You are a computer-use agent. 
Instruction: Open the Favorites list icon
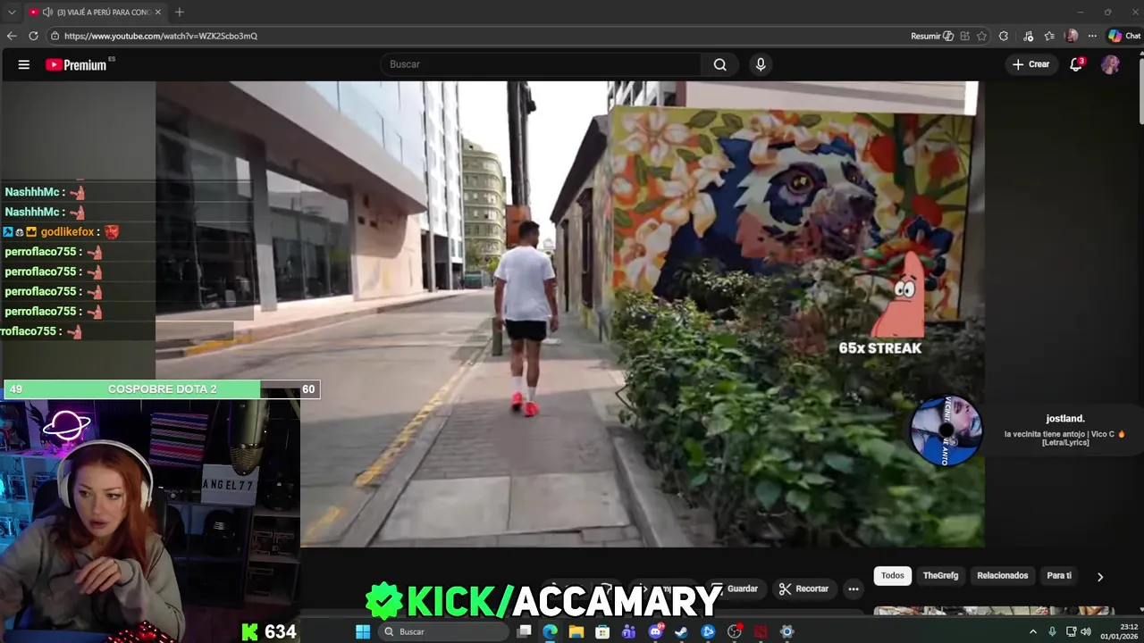(x=1049, y=36)
